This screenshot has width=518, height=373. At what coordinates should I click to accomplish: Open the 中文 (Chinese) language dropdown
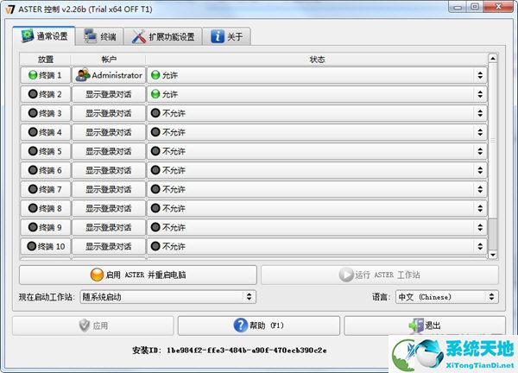pos(446,297)
